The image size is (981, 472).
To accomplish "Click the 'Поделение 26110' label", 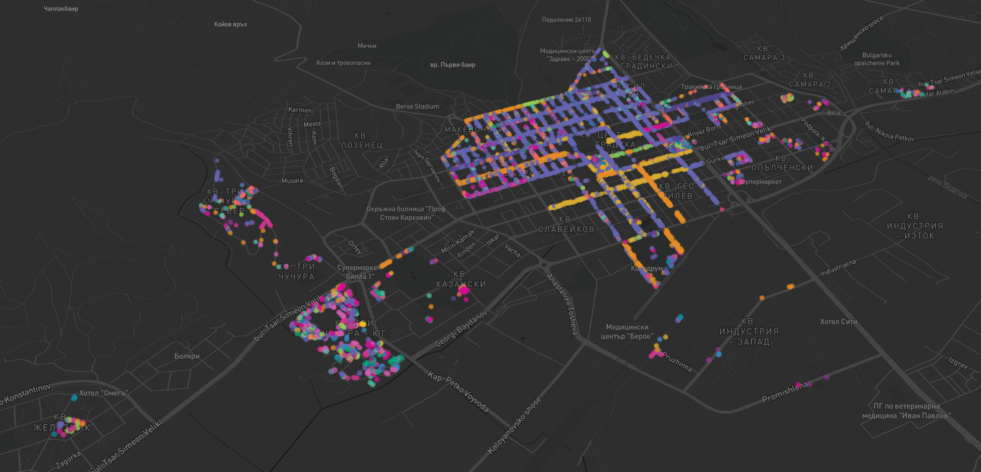I will pyautogui.click(x=567, y=20).
